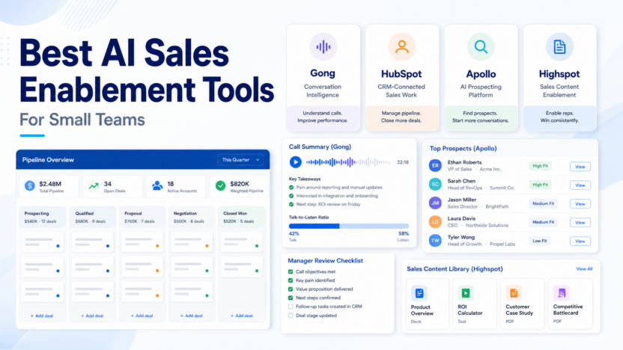Viewport: 623px width, 350px height.
Task: Open the Product Overview deck icon
Action: click(419, 293)
